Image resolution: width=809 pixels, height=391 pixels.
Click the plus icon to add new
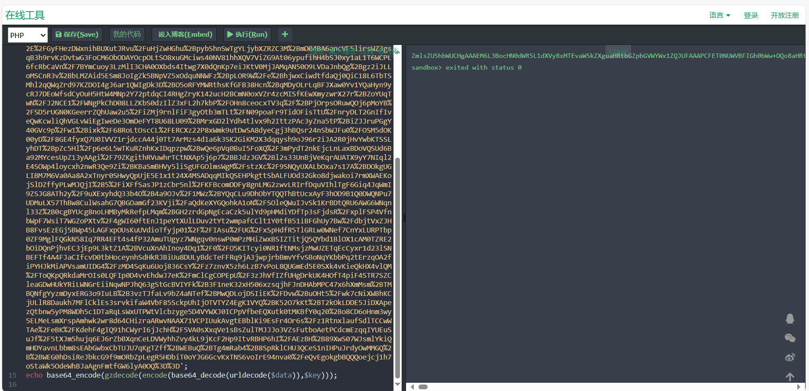pyautogui.click(x=285, y=34)
